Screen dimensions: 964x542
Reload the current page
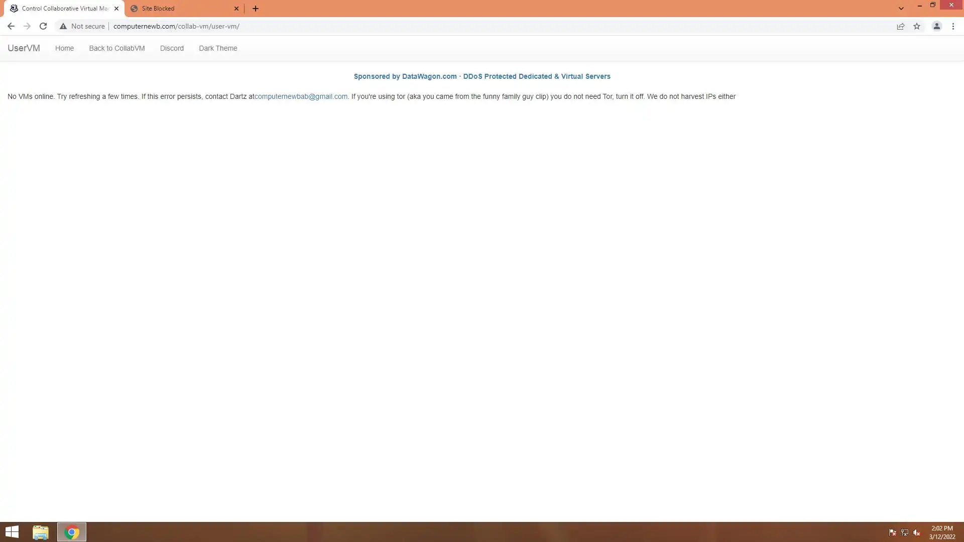pos(43,26)
